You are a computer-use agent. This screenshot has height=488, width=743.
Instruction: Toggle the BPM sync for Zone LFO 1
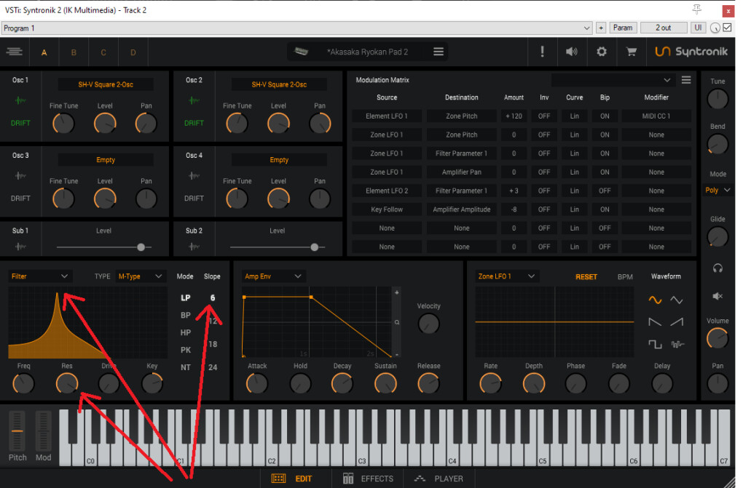click(625, 277)
